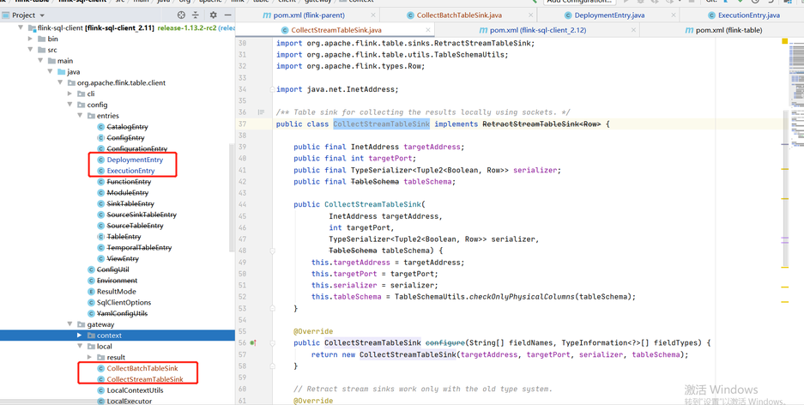Open Project panel settings gear
Viewport: 804px width, 405px height.
[x=213, y=15]
